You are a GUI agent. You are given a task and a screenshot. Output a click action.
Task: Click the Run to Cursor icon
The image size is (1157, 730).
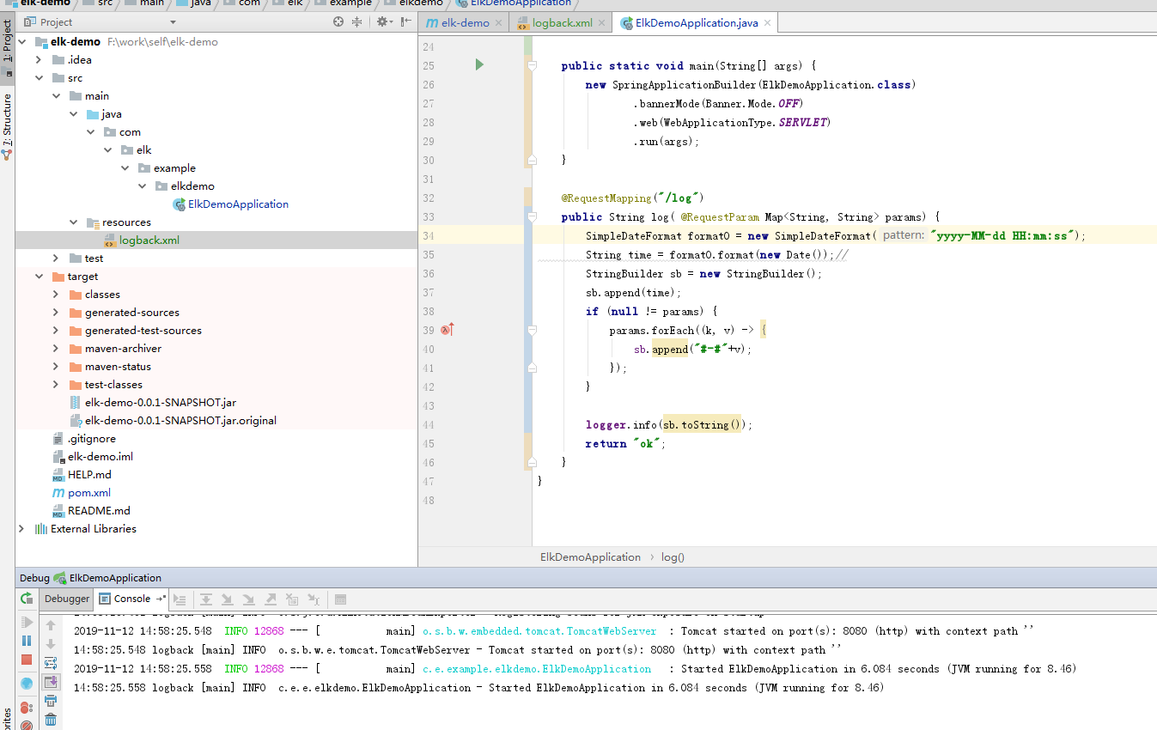click(x=314, y=599)
